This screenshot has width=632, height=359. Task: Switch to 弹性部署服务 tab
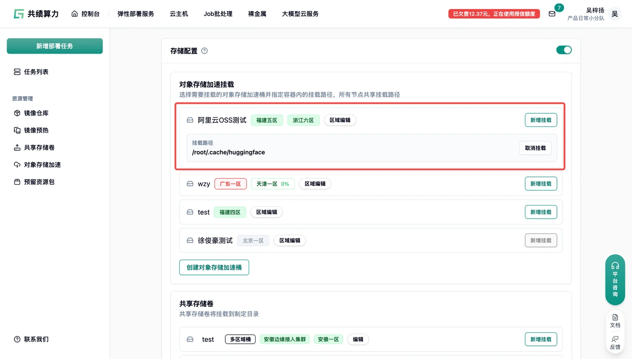coord(135,14)
